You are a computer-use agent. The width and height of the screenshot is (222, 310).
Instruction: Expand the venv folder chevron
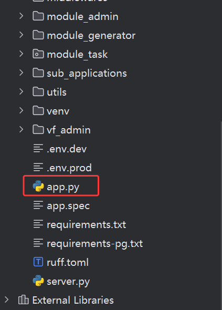22,110
